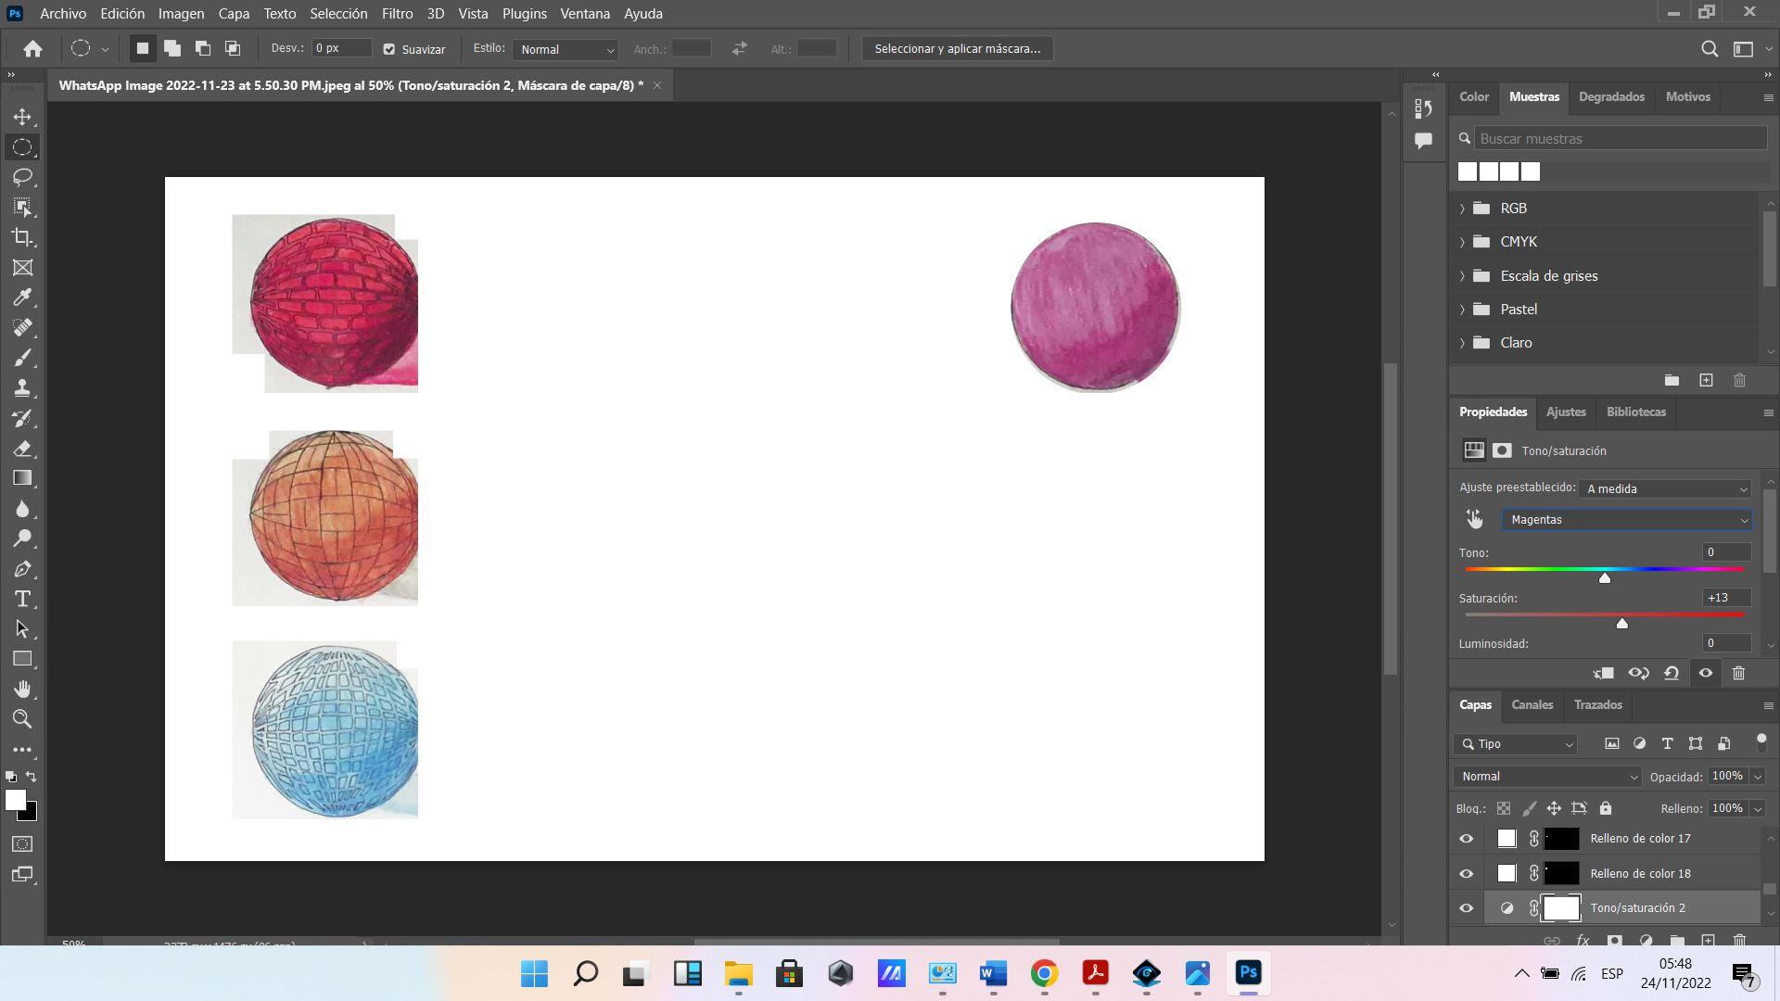Image resolution: width=1780 pixels, height=1001 pixels.
Task: Switch to the Canales tab
Action: pos(1532,705)
